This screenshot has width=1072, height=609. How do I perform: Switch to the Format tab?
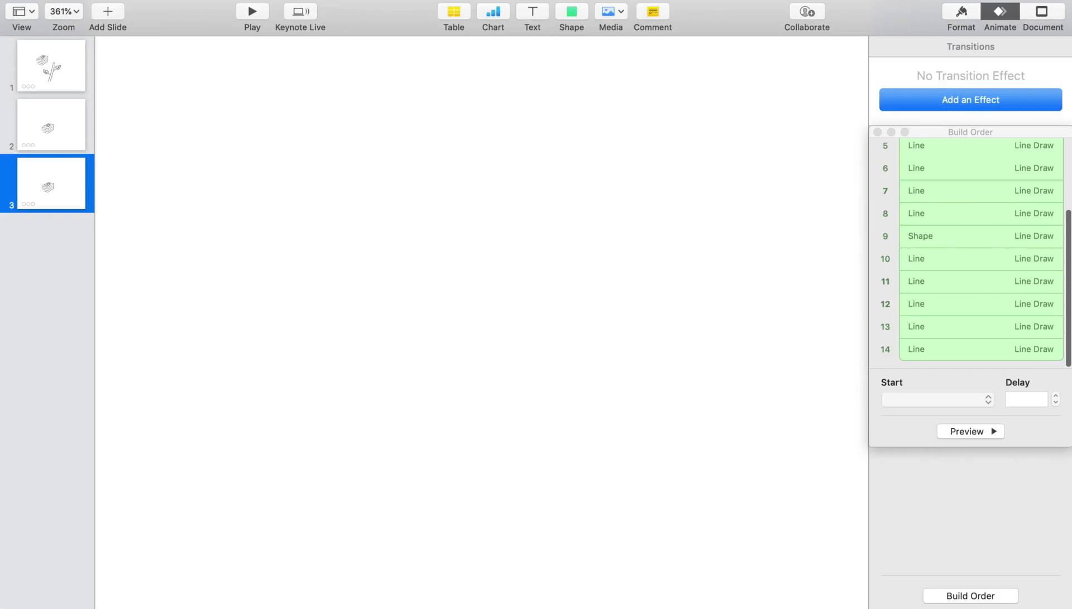tap(961, 12)
